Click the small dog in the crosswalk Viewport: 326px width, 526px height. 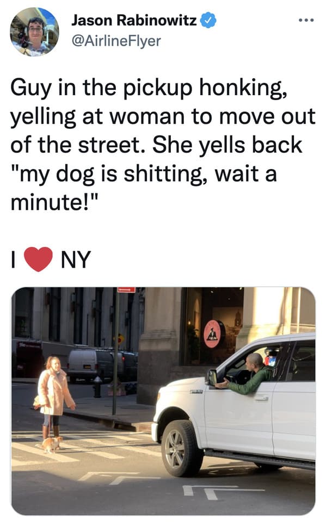(x=52, y=444)
